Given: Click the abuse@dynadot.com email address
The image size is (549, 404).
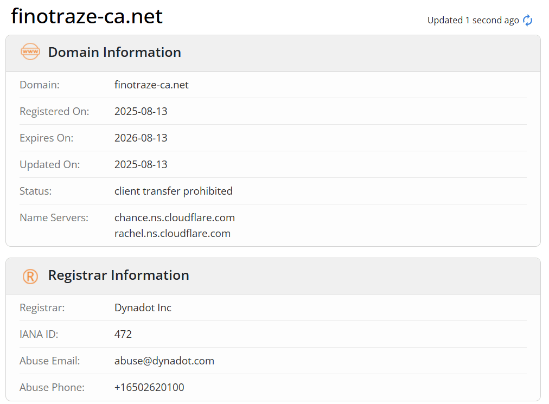Looking at the screenshot, I should click(x=164, y=361).
